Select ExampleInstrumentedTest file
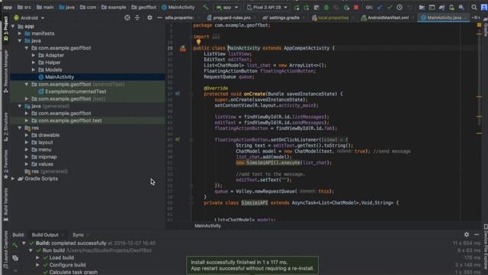Screen dimensions: 488x275 click(x=75, y=92)
